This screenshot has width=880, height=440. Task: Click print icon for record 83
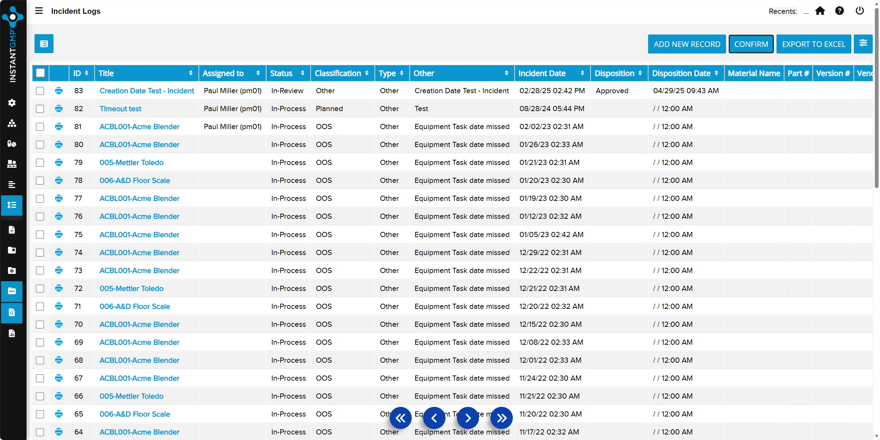[59, 90]
